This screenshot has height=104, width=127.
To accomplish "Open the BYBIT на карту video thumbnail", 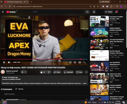I will click(x=99, y=21).
